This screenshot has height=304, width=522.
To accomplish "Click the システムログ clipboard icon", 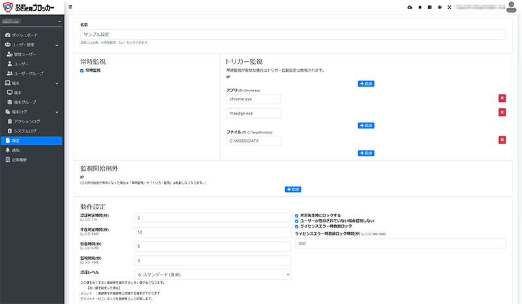I will coord(10,131).
